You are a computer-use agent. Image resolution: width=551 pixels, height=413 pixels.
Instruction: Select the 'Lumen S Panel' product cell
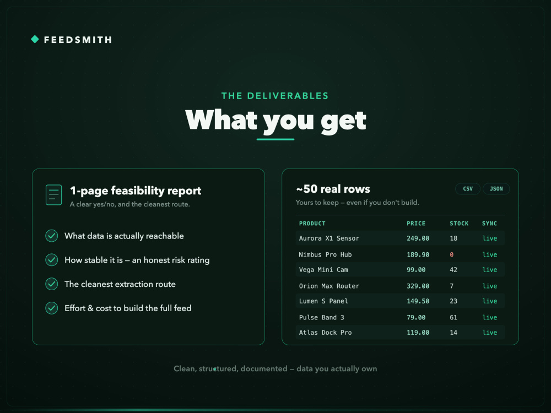tap(323, 301)
